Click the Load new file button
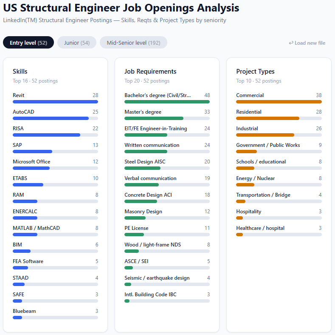The height and width of the screenshot is (335, 335). point(307,43)
